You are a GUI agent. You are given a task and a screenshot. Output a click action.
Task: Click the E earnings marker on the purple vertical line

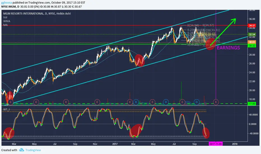tap(216, 102)
